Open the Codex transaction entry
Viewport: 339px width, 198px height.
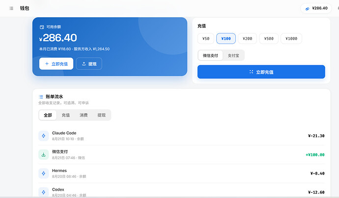tap(181, 191)
